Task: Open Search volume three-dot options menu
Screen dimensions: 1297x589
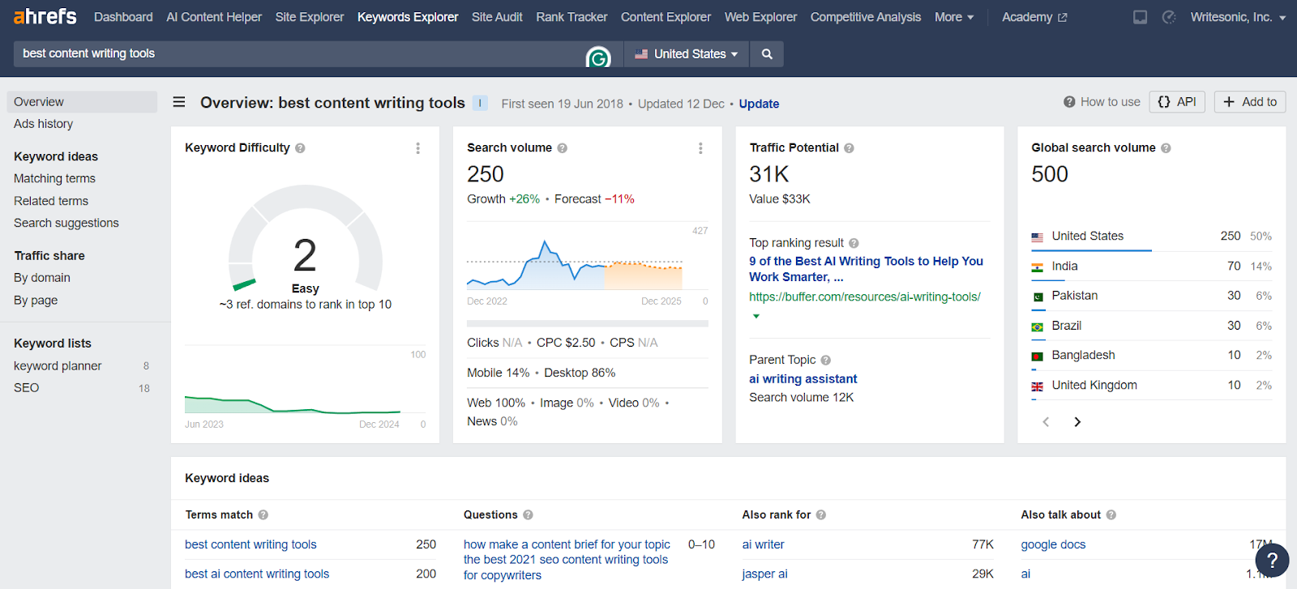Action: point(700,148)
